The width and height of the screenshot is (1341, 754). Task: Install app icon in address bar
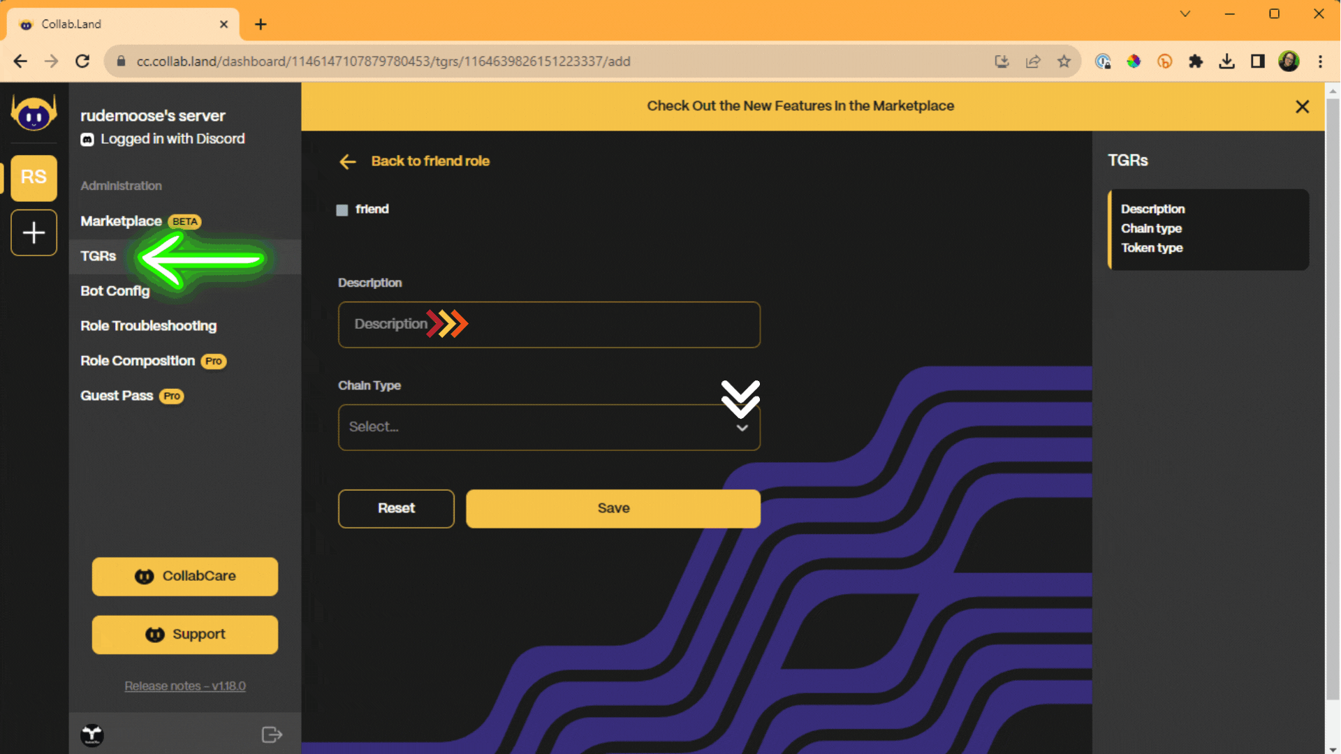(1002, 61)
